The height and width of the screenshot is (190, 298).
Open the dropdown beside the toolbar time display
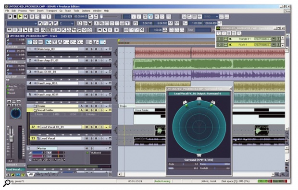click(211, 16)
